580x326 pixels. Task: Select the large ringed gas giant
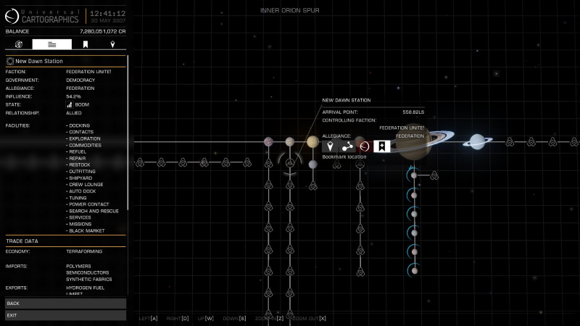tap(413, 141)
